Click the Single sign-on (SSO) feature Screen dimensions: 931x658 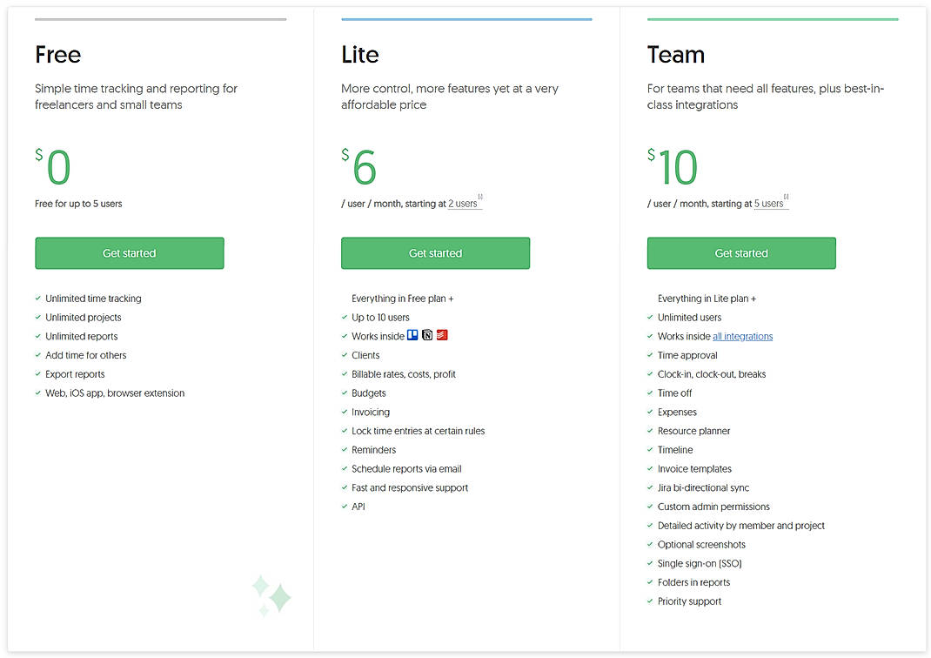tap(700, 564)
